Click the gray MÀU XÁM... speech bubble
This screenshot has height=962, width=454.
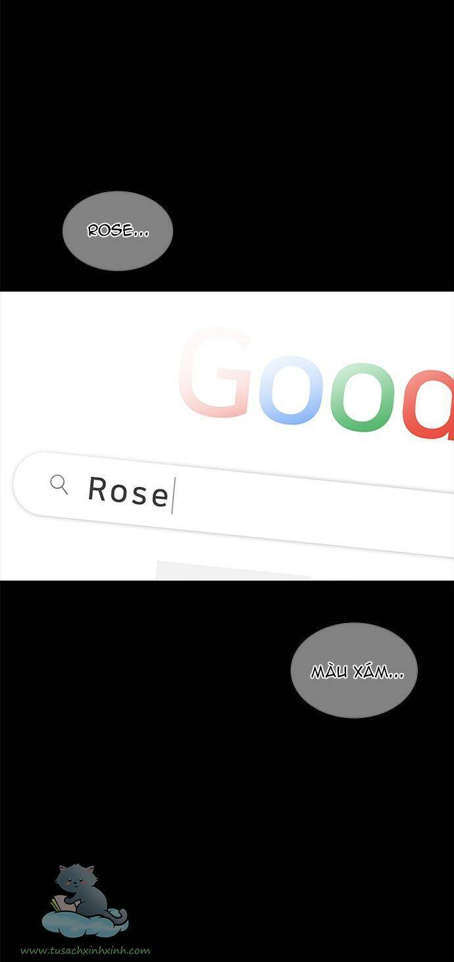click(354, 670)
